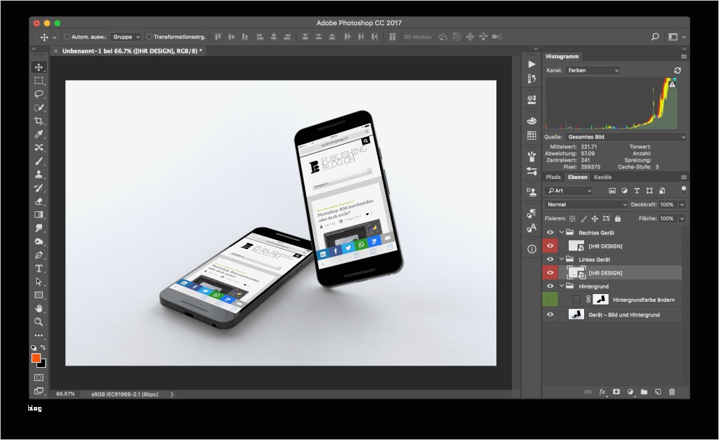
Task: Open the Kanal Farben dropdown
Action: (593, 70)
